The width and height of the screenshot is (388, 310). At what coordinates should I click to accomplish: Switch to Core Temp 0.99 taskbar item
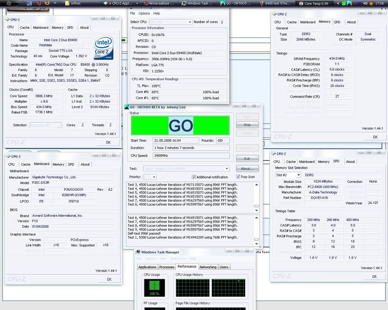pos(314,3)
